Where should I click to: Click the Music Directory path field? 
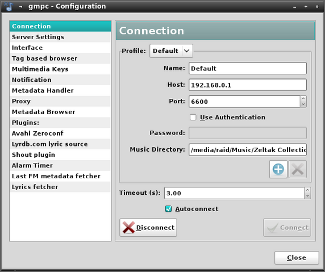pos(248,149)
